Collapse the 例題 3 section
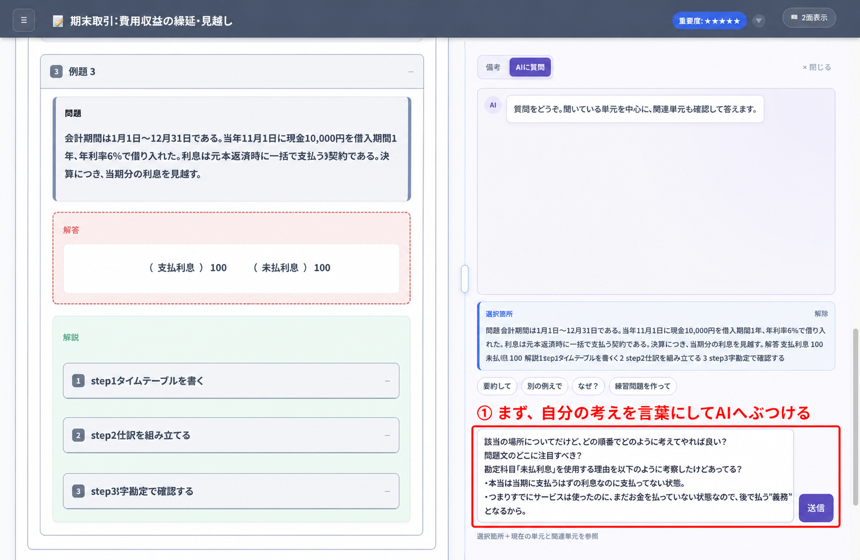 [411, 72]
